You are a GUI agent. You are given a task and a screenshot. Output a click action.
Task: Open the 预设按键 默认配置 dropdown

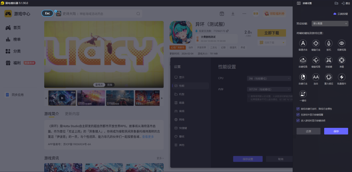[330, 24]
